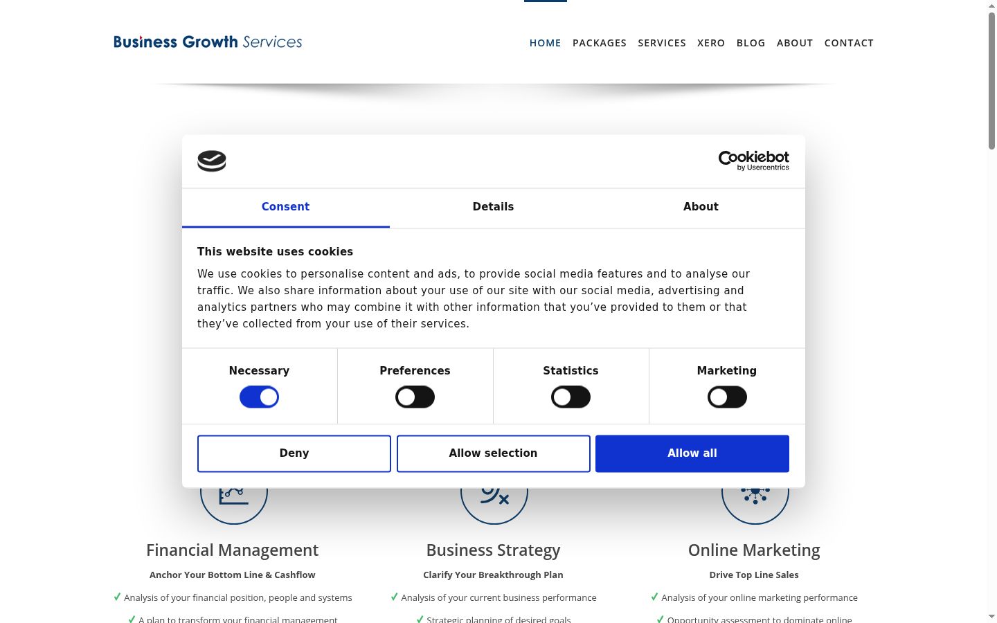
Task: Toggle the Necessary cookies switch
Action: click(259, 397)
